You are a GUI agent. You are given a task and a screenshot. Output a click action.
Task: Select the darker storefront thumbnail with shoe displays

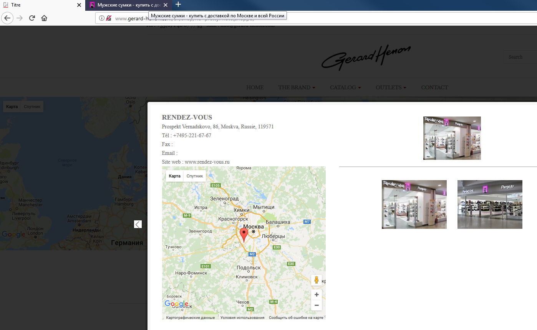point(490,204)
